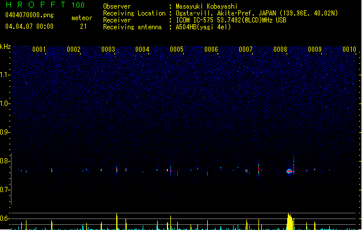Click the 0.7 kHz axis label
Image resolution: width=362 pixels, height=230 pixels.
[x=5, y=190]
